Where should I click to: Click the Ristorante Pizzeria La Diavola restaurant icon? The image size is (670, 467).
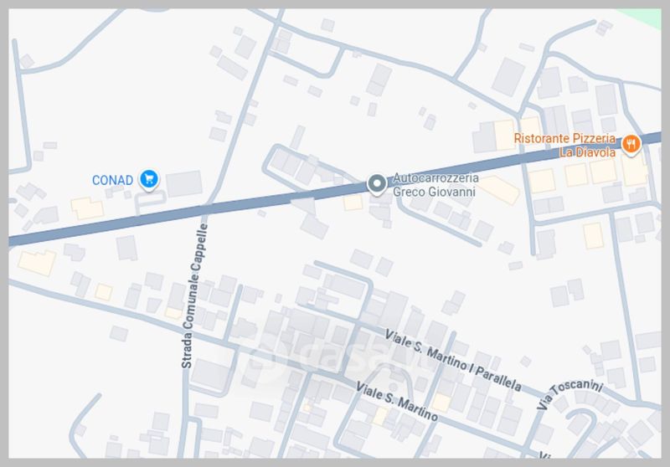(x=631, y=144)
